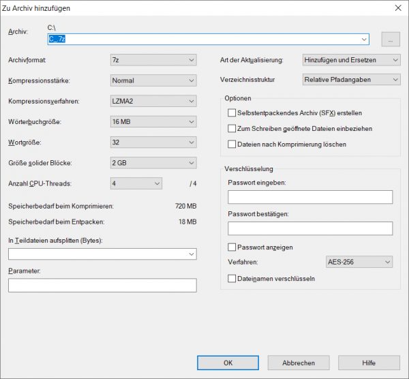Expand the 'Größe solider Blöcke' dropdown

pyautogui.click(x=153, y=163)
